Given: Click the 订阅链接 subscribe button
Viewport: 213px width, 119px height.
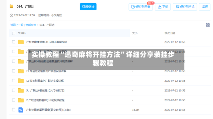Looking at the screenshot, I should [x=88, y=7].
